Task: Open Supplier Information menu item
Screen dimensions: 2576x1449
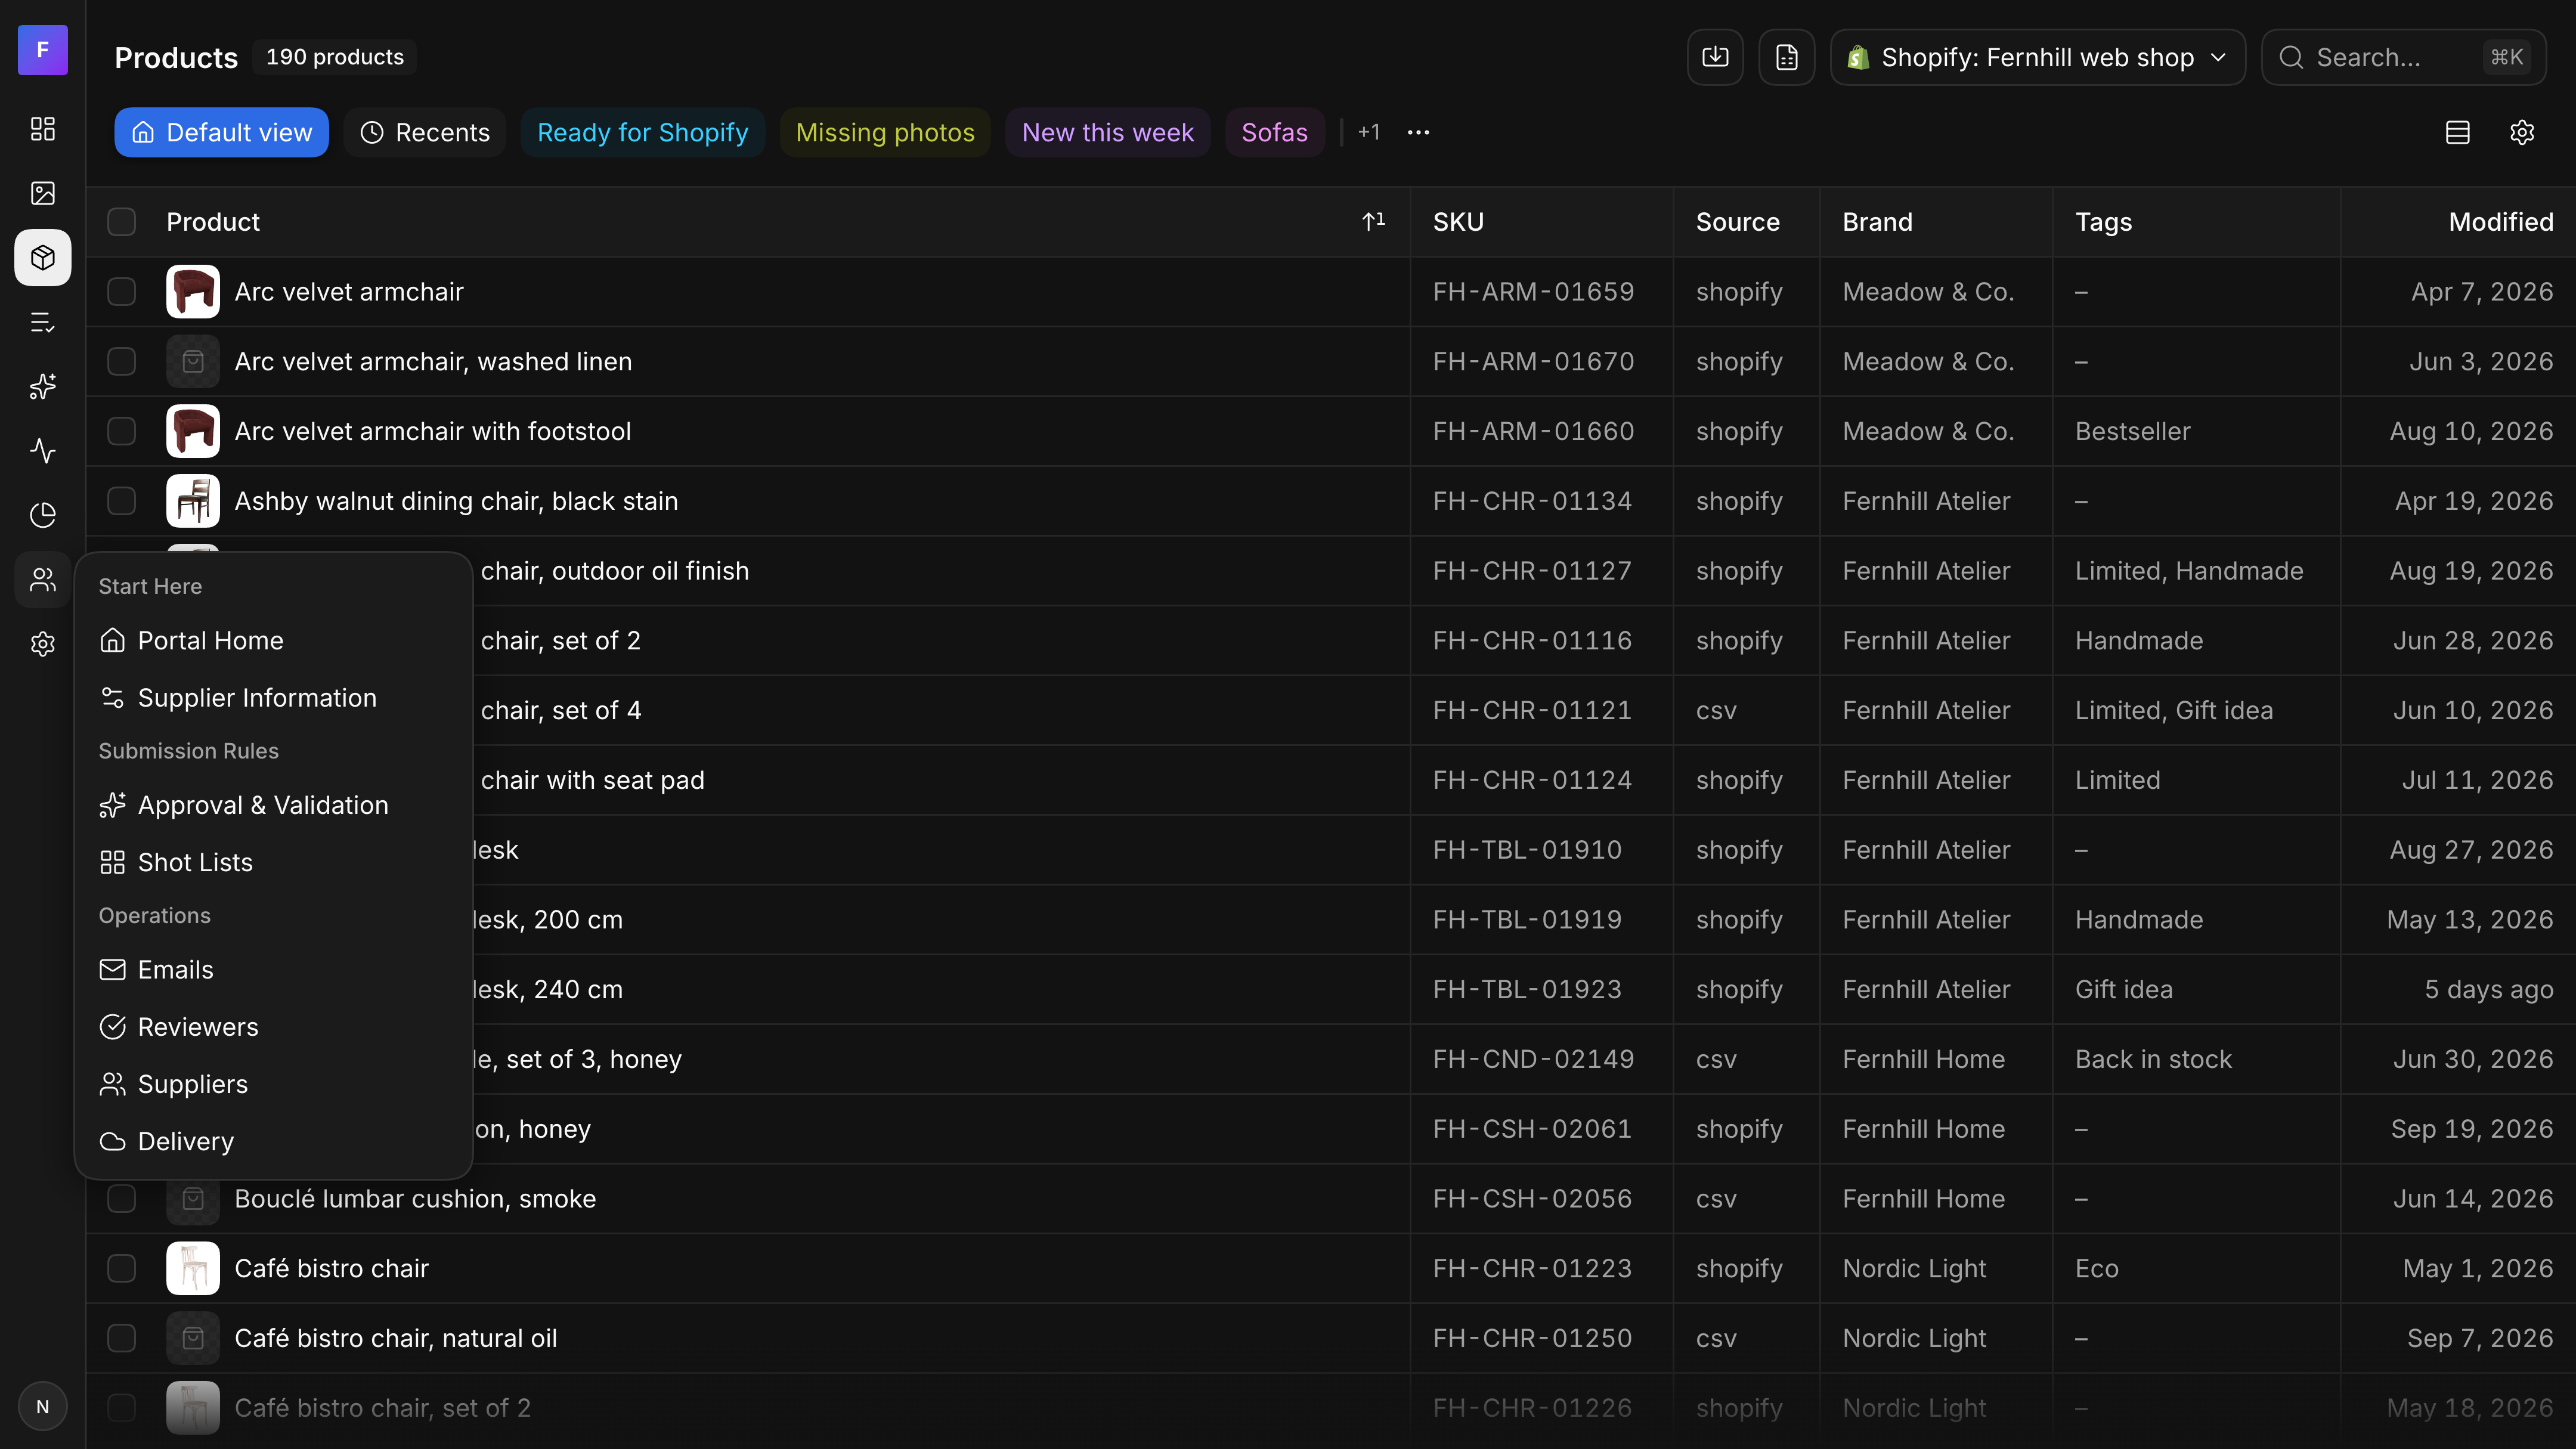Action: [273, 698]
